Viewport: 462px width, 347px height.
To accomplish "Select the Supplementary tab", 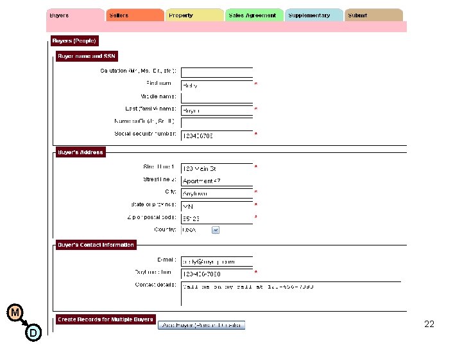I will 314,15.
